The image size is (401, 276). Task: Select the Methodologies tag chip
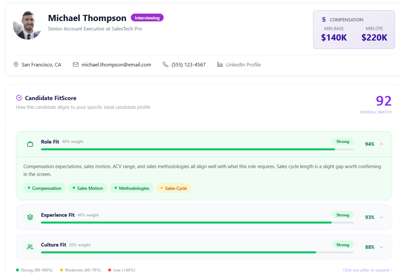(x=132, y=188)
